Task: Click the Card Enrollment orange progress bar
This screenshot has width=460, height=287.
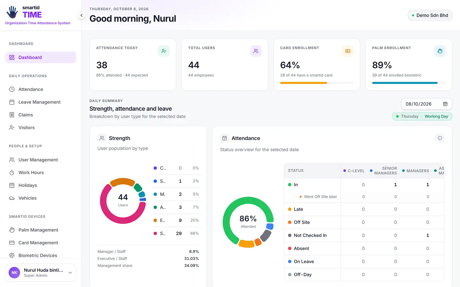Action: pos(303,83)
